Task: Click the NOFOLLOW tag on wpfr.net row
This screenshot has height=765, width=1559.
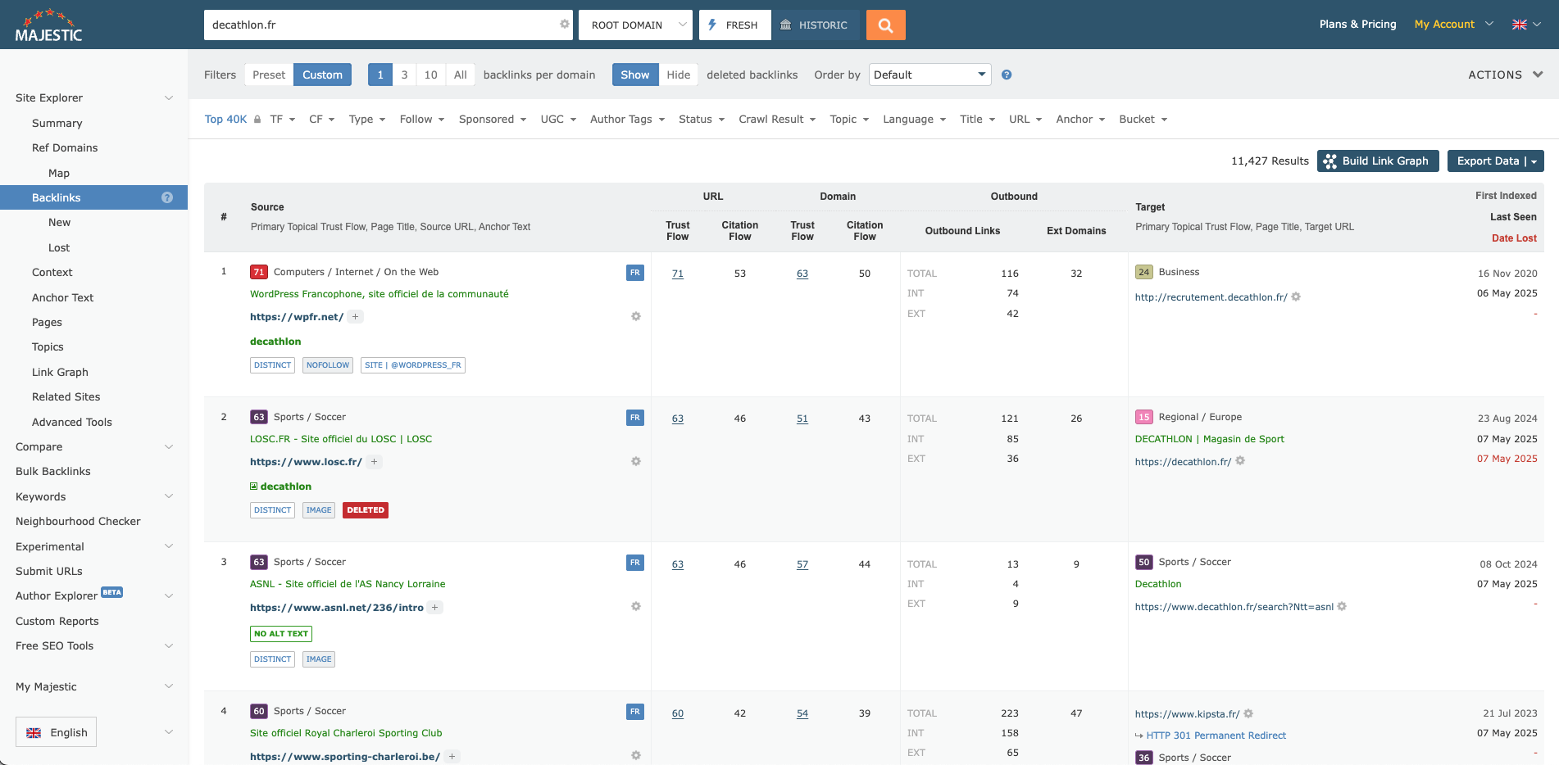Action: [x=328, y=364]
